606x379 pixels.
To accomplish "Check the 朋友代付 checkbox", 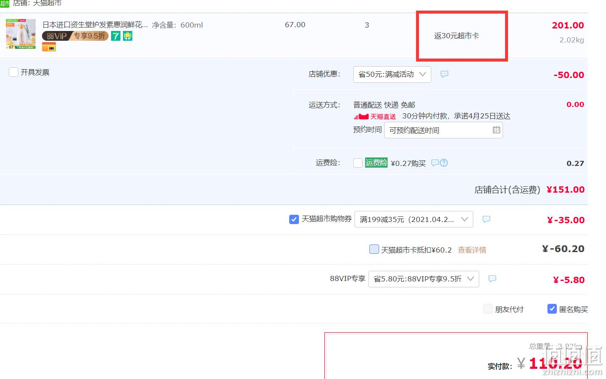I will click(488, 309).
